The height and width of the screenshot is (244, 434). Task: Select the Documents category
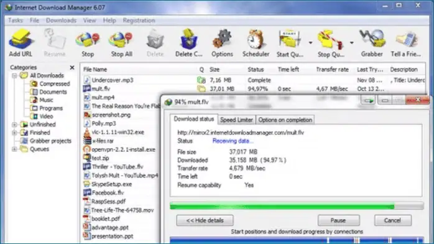pyautogui.click(x=48, y=92)
